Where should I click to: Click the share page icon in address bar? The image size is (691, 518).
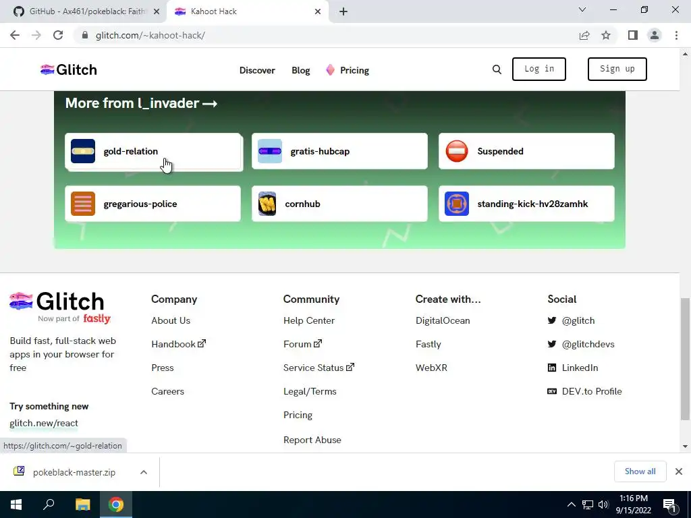[x=584, y=35]
